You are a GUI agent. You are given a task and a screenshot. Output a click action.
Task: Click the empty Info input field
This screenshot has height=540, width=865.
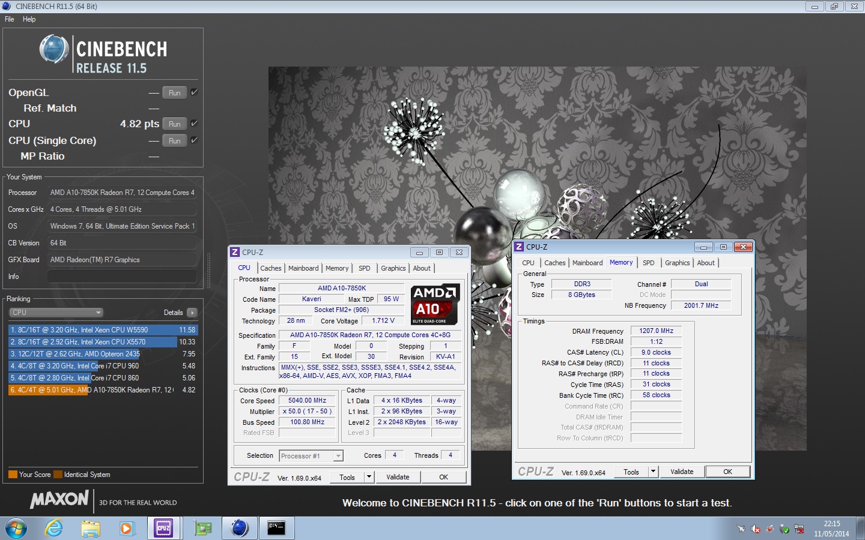122,277
